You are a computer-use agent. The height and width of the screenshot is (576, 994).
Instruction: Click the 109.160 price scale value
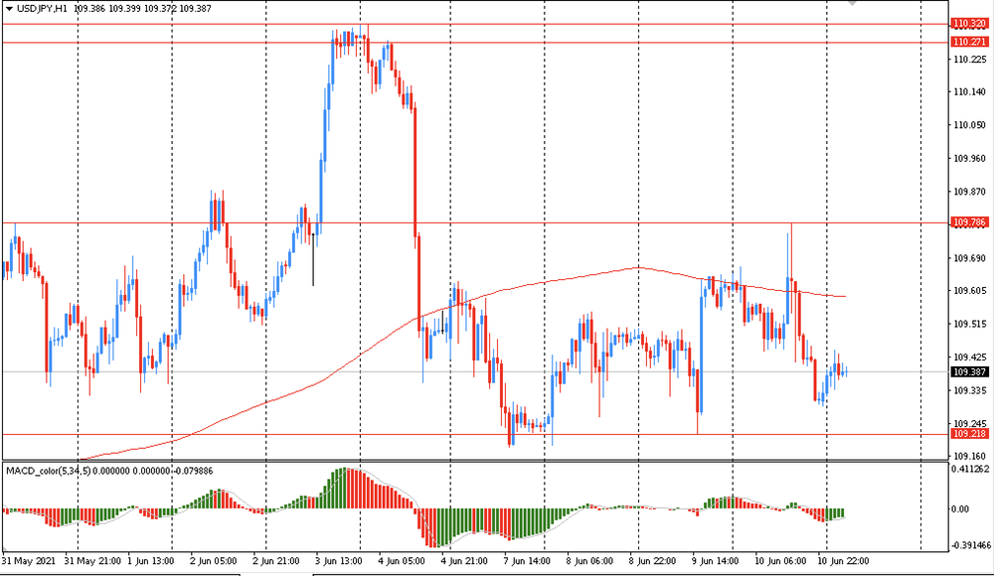(x=970, y=456)
